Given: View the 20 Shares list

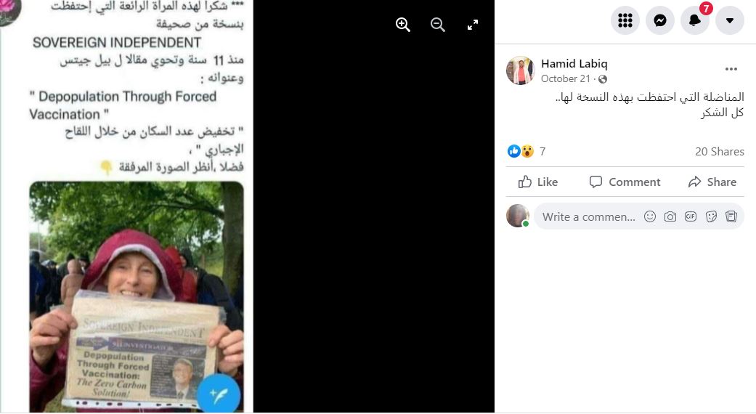Looking at the screenshot, I should 720,151.
